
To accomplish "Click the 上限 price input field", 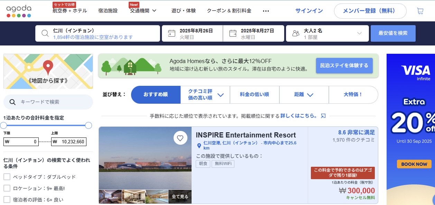I will pos(68,142).
